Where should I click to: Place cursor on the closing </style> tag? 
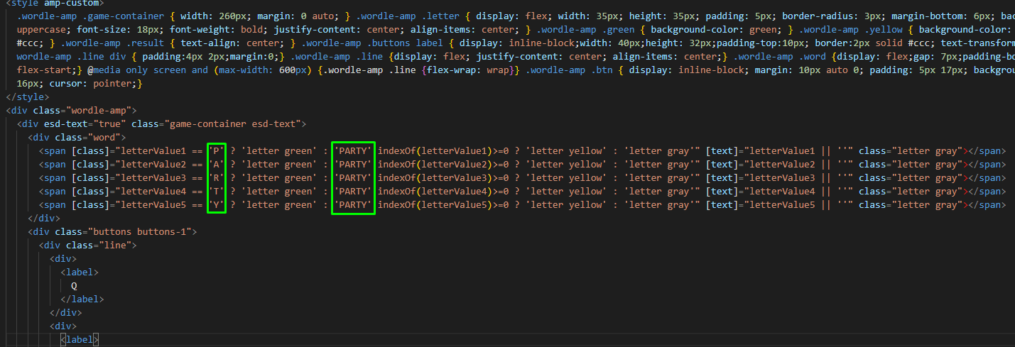[27, 97]
